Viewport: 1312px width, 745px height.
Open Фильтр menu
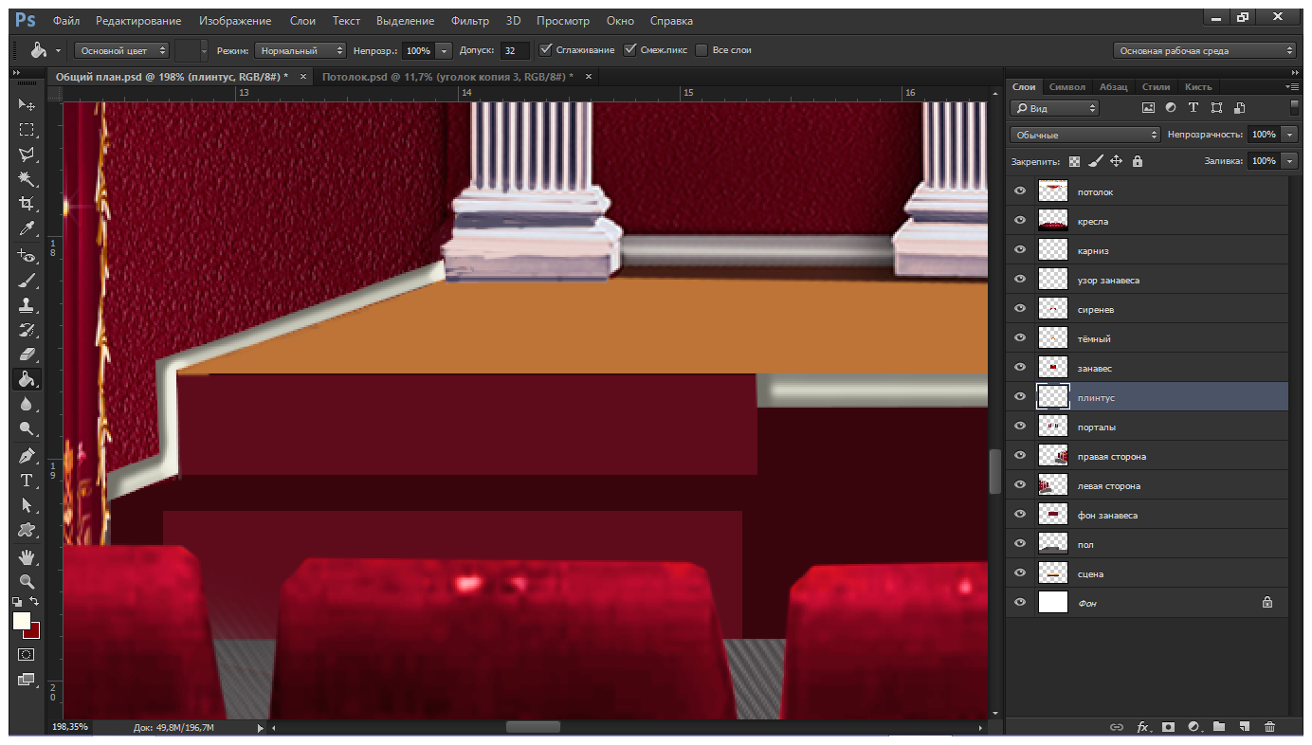[x=470, y=21]
